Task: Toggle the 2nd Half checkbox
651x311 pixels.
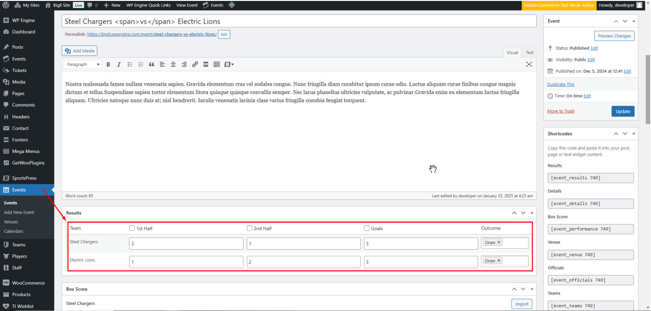Action: coord(250,228)
